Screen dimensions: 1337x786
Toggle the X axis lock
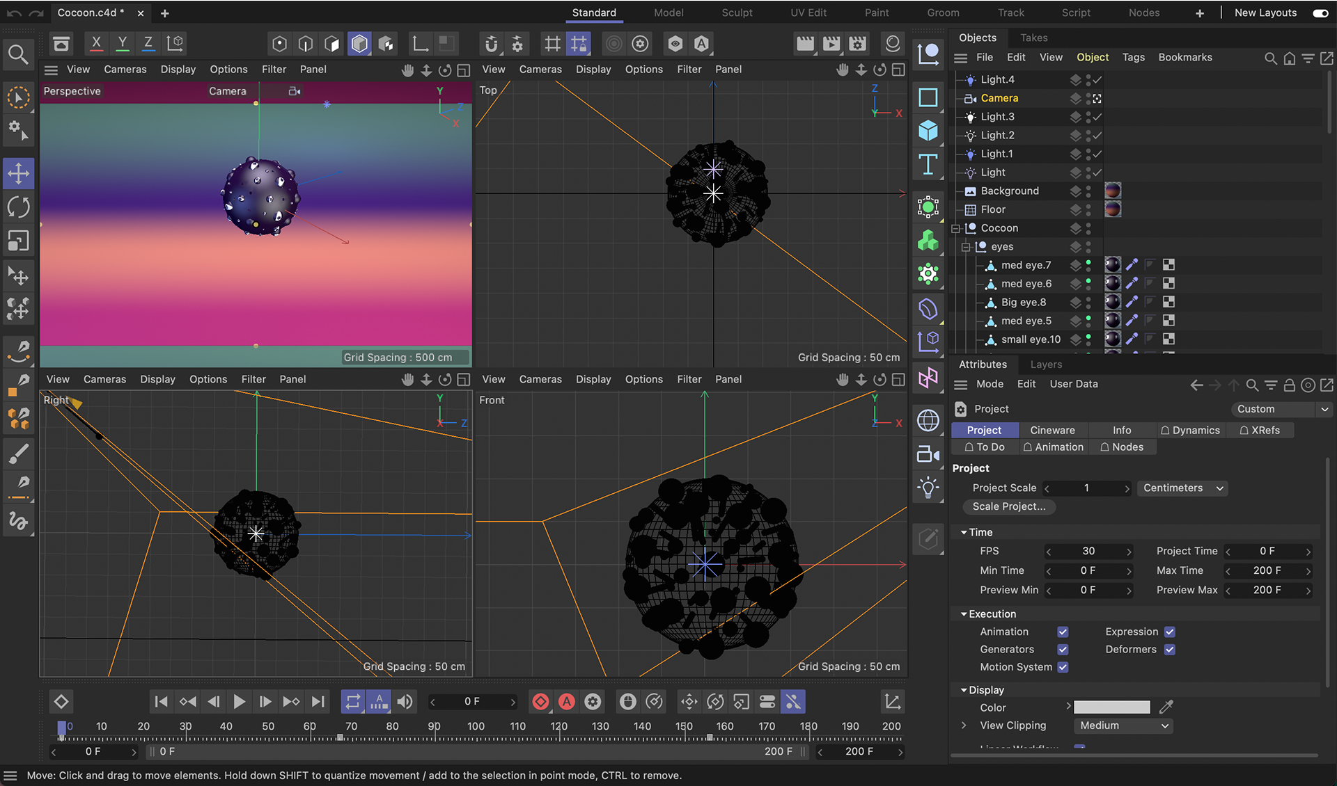[96, 43]
